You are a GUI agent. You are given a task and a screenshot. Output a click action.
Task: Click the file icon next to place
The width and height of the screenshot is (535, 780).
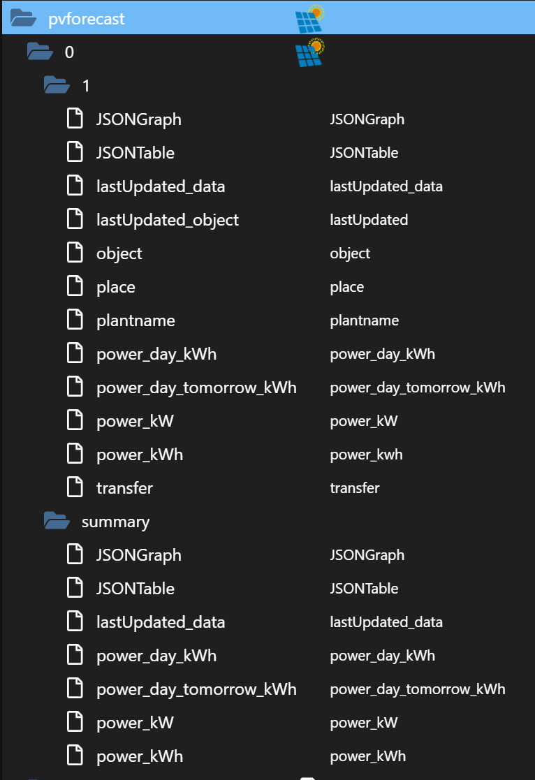pos(75,287)
